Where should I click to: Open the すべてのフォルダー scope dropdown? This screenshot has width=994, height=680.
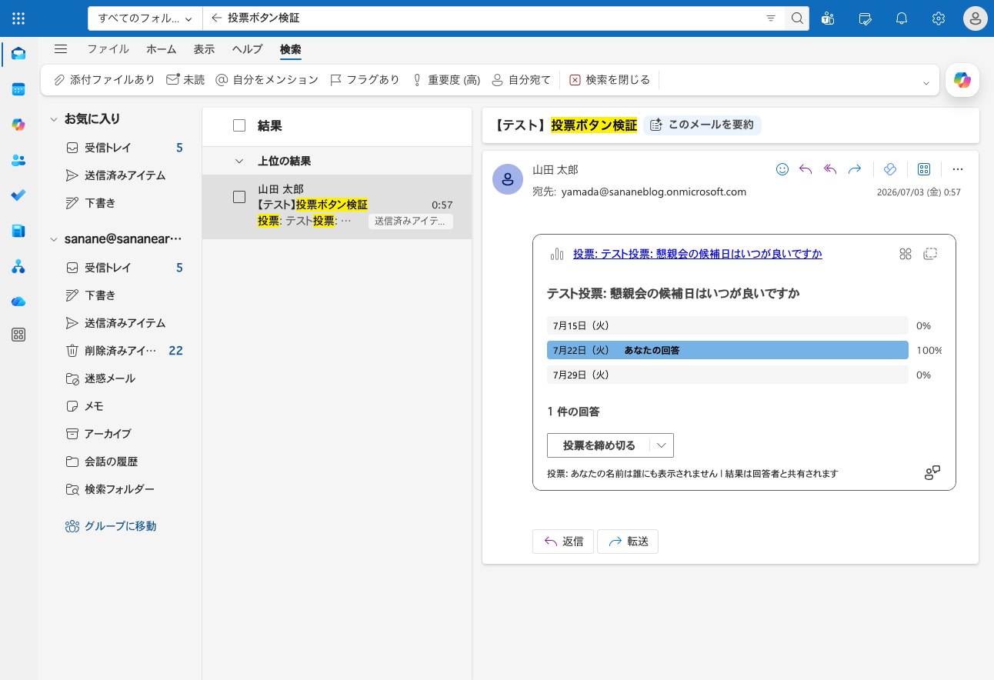point(145,18)
